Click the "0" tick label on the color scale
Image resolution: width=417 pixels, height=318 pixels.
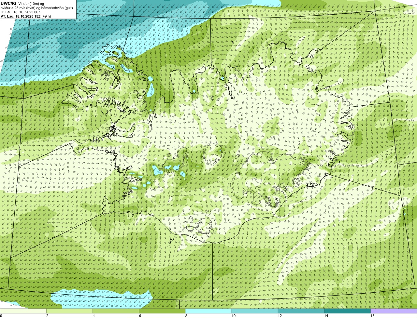click(x=1, y=316)
